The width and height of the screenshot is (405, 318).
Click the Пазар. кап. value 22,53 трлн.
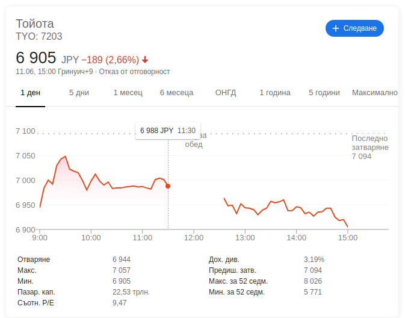[131, 292]
